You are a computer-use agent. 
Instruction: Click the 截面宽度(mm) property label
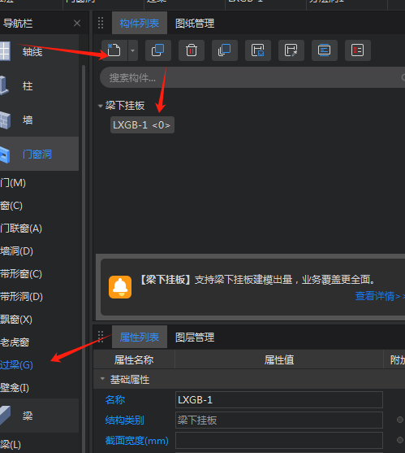click(136, 441)
